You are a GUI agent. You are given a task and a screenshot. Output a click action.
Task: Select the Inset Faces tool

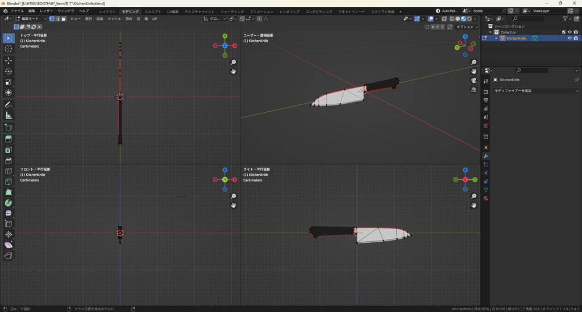click(8, 150)
